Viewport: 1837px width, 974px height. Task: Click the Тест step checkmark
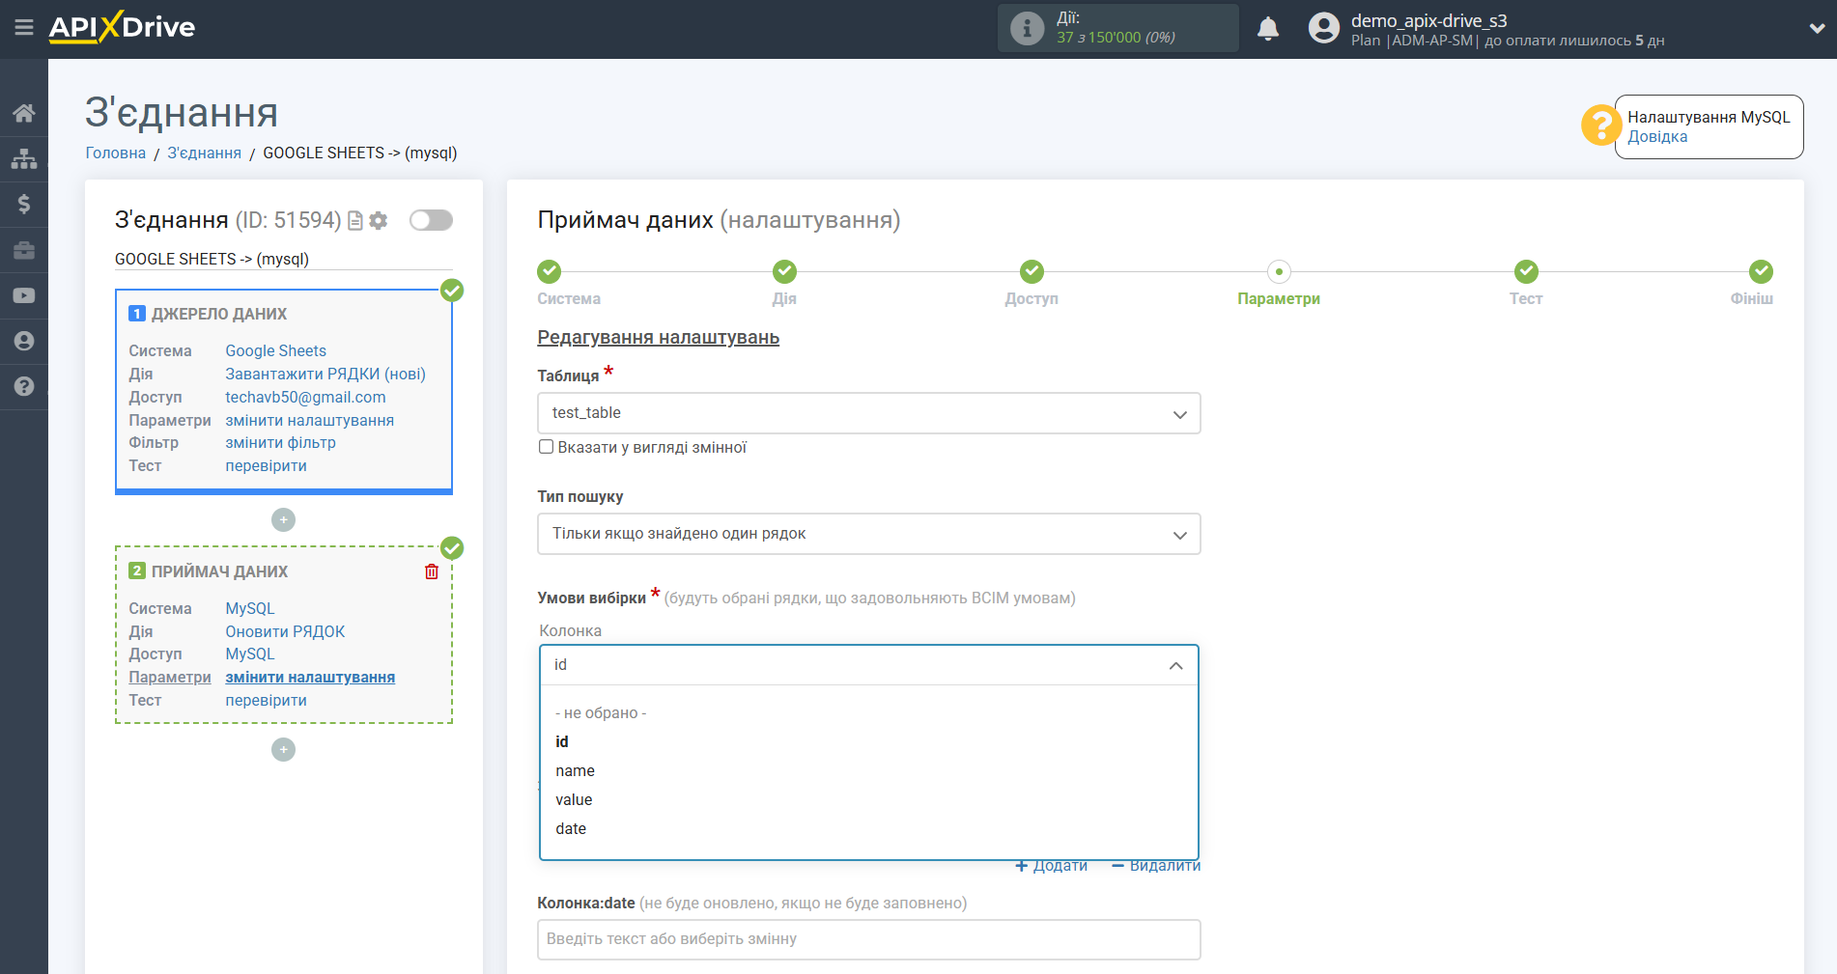click(x=1526, y=271)
